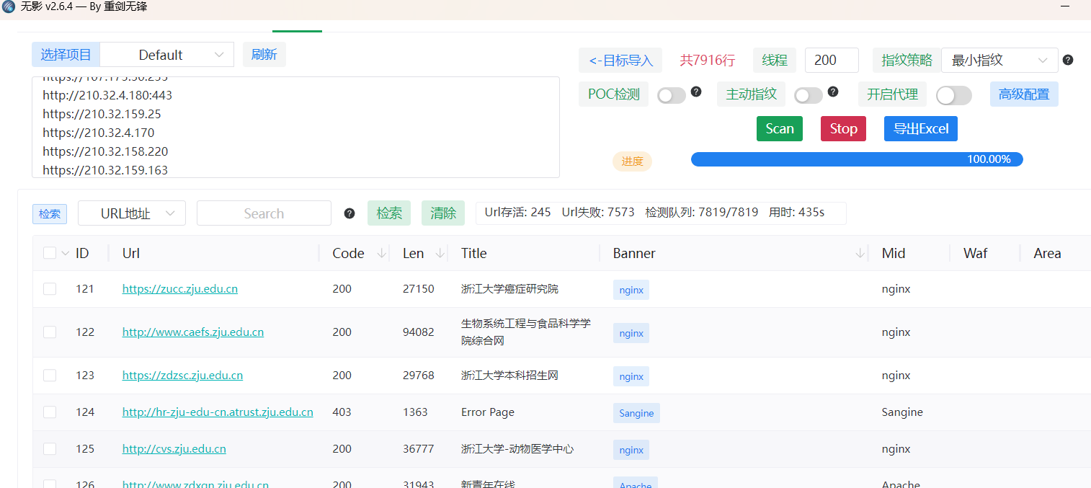Click the target URL list text area
The image size is (1091, 488).
[x=295, y=127]
